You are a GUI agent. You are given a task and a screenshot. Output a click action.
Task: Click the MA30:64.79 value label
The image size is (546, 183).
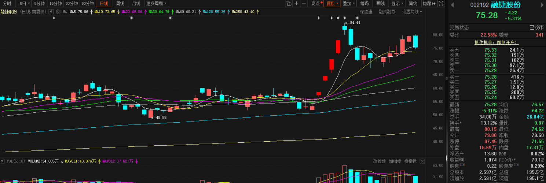(x=159, y=12)
